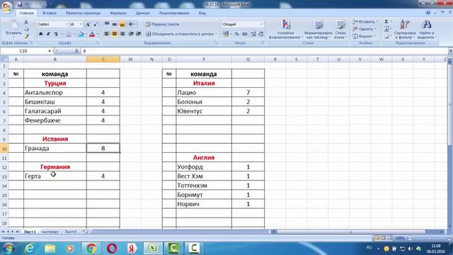Viewport: 453px width, 255px height.
Task: Click the Cut scissors icon
Action: (x=26, y=22)
